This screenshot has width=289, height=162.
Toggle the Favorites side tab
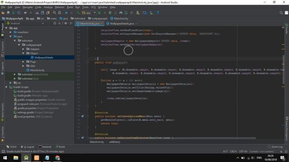click(2, 134)
